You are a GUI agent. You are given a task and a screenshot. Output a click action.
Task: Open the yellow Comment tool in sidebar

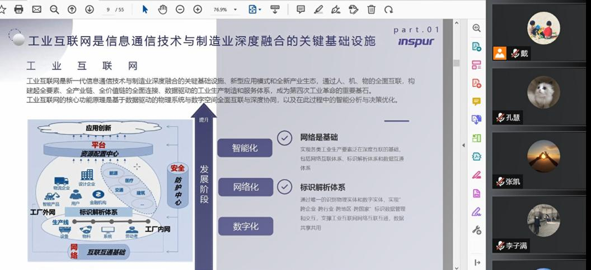pos(476,102)
